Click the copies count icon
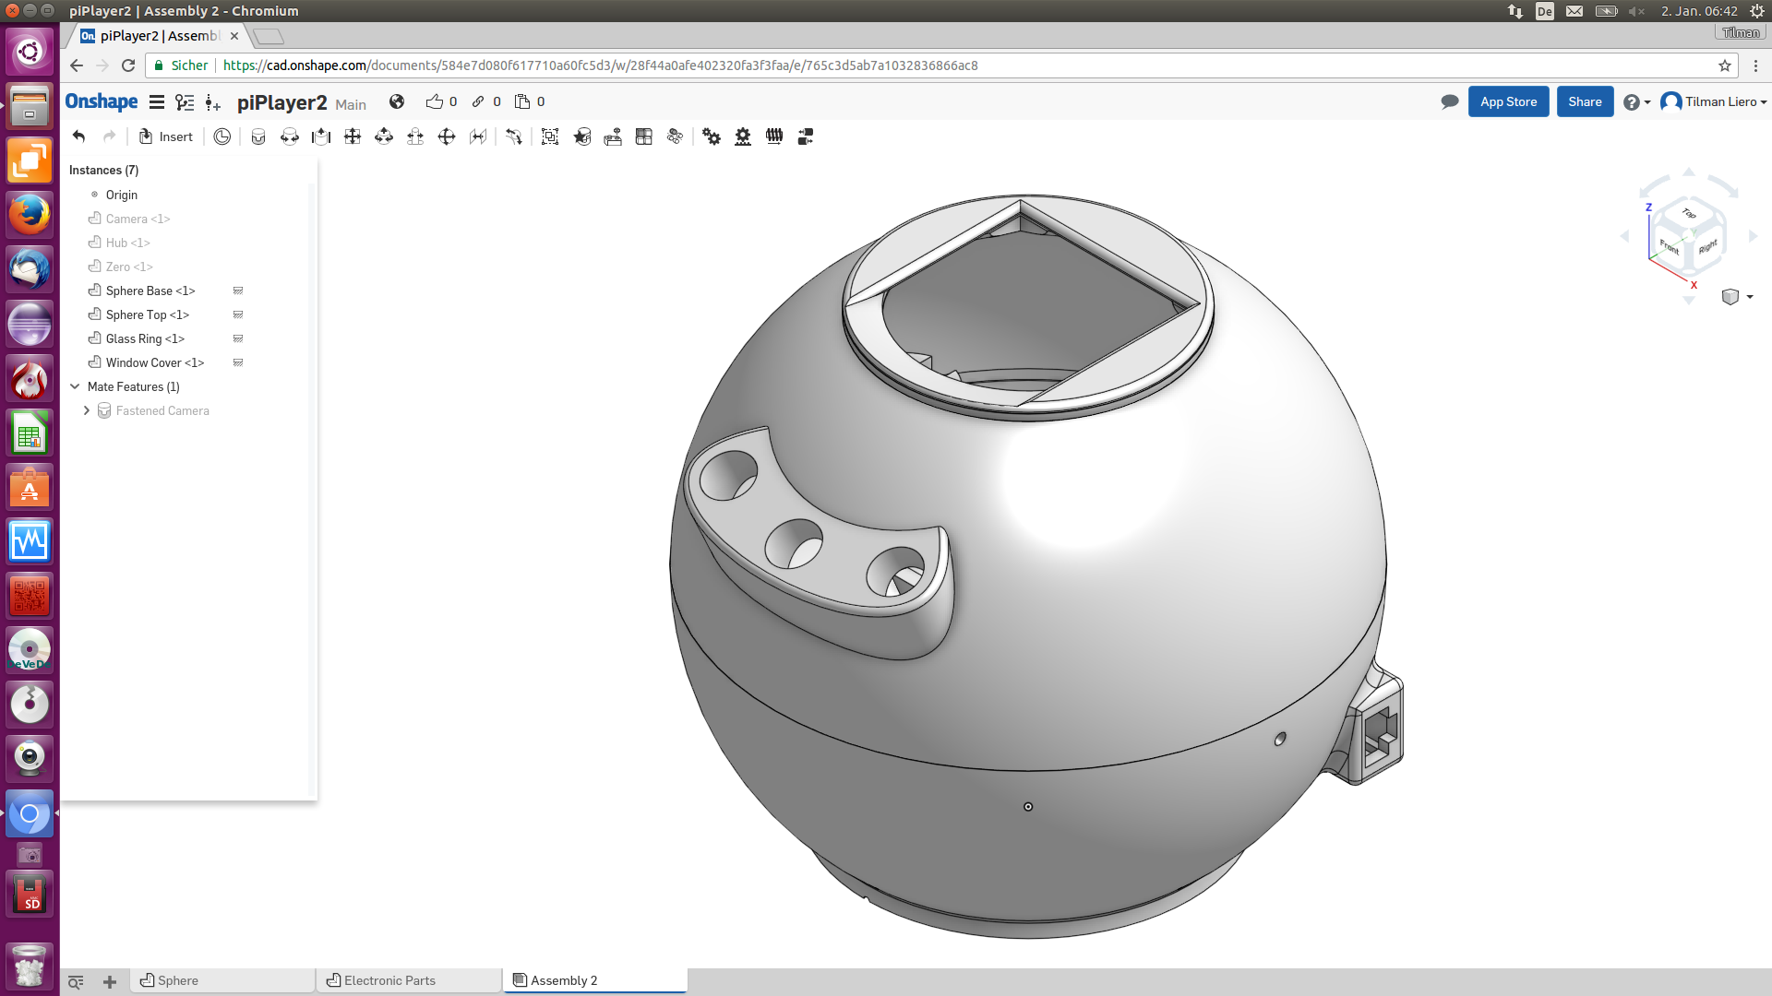This screenshot has height=996, width=1772. (x=522, y=101)
